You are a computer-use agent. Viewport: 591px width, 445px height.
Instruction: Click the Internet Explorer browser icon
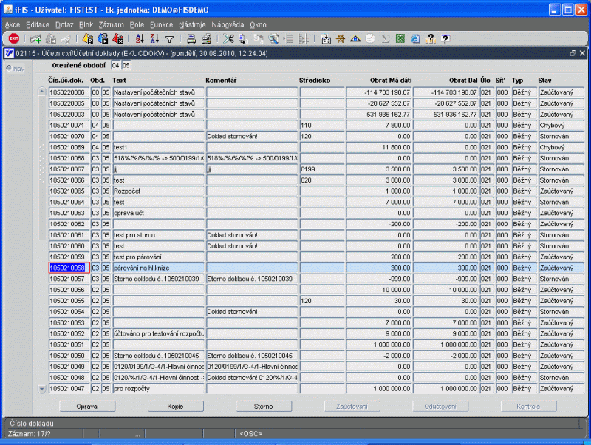pos(414,38)
